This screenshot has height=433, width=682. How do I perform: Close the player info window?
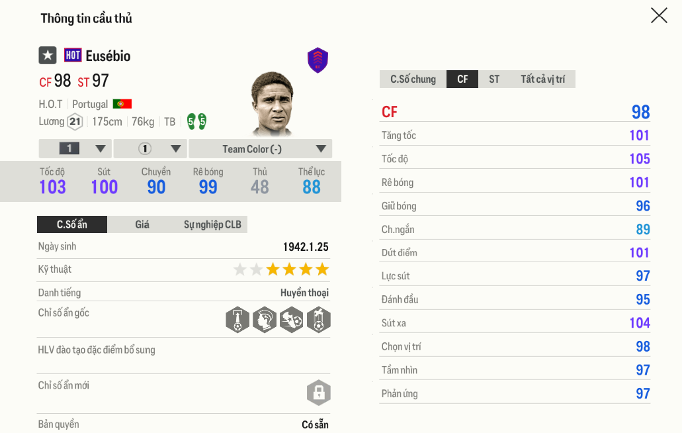pyautogui.click(x=659, y=15)
